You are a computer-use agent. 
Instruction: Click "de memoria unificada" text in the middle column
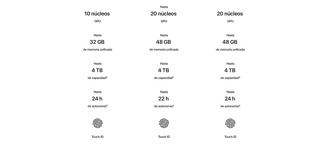coord(164,50)
